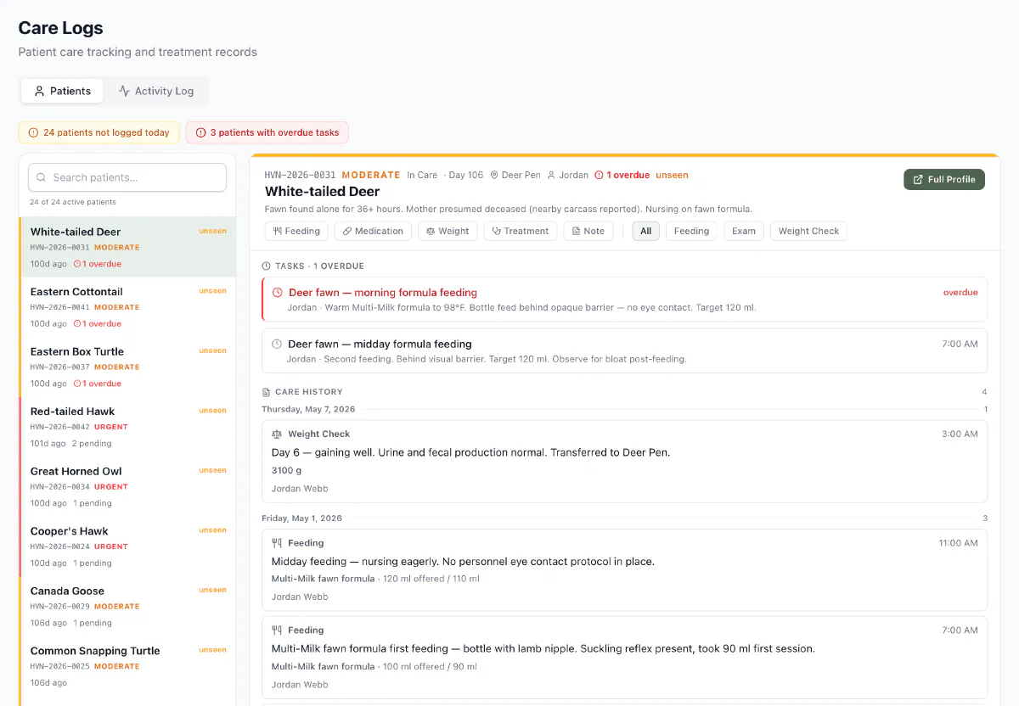This screenshot has height=706, width=1019.
Task: Click the '3100 g' weight value
Action: (287, 470)
